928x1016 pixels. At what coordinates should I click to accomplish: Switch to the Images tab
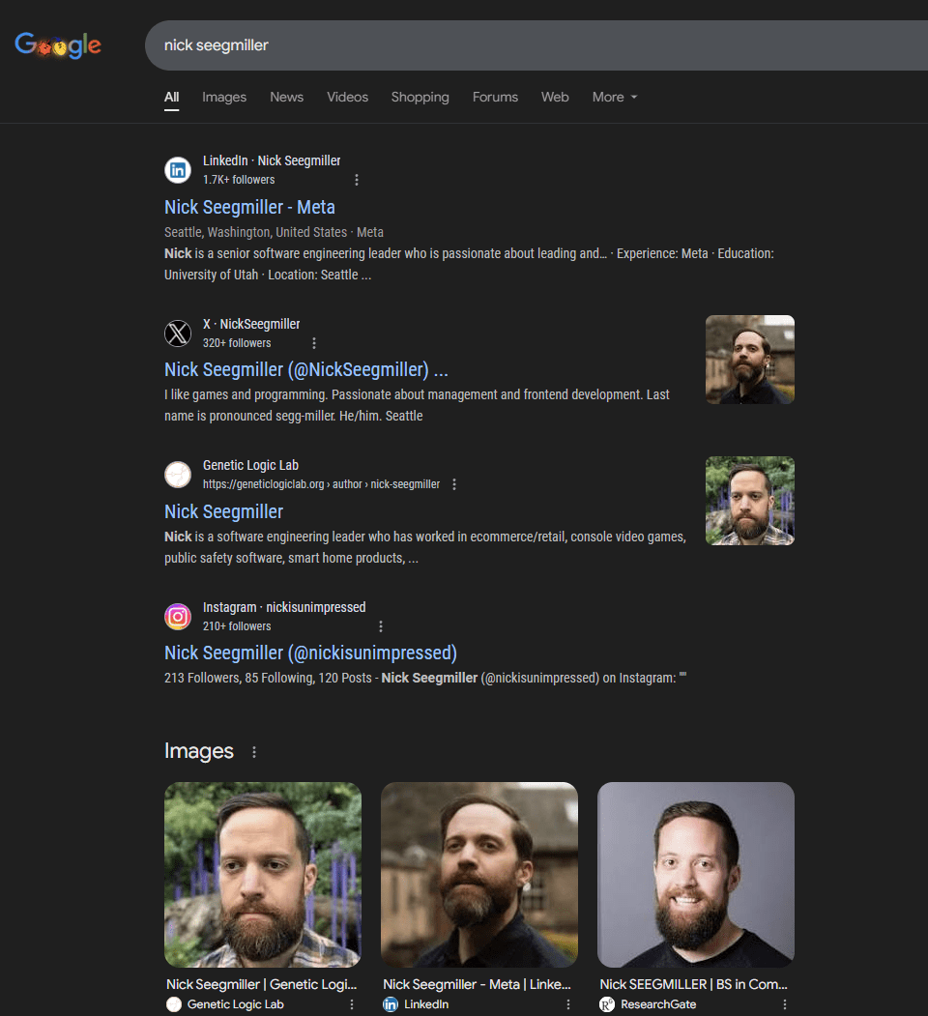click(x=224, y=98)
